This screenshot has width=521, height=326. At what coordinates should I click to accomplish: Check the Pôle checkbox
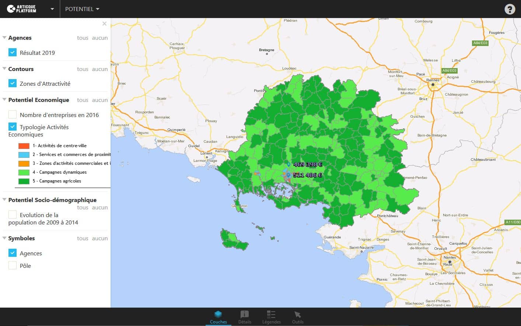(x=13, y=265)
